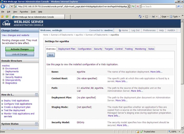Click the RSS Feeds toolbar icon
The height and width of the screenshot is (134, 184).
coord(147,17)
